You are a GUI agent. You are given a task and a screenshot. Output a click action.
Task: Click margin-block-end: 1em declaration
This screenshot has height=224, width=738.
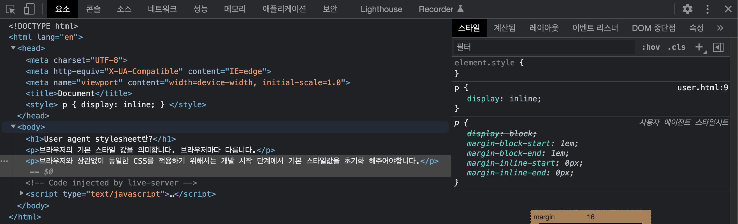[518, 153]
